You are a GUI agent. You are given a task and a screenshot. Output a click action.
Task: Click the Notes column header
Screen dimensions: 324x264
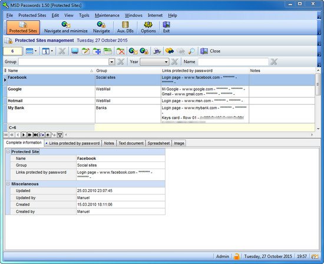pos(282,71)
